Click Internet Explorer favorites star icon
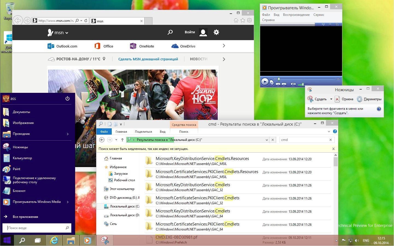 point(243,20)
